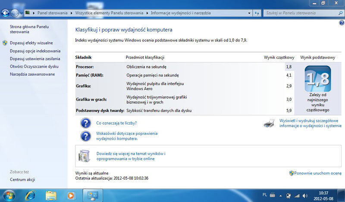Launch Windows Media Player from taskbar

71,195
